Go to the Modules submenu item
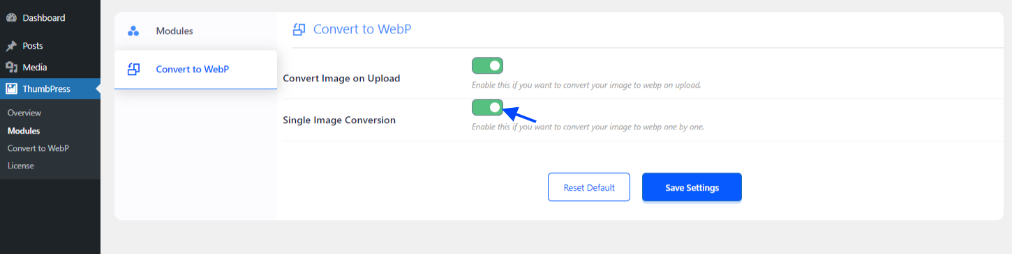Screen dimensions: 1012x254 coord(24,131)
